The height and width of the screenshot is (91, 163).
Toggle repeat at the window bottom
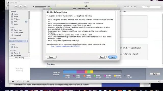pos(23,81)
